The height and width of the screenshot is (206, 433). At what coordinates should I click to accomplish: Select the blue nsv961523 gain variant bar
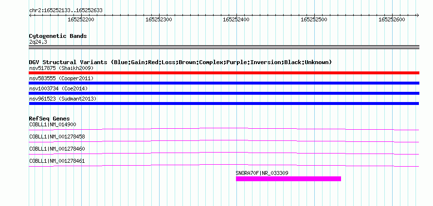[224, 103]
